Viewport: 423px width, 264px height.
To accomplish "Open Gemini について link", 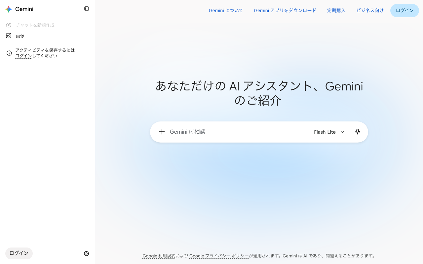I will [x=226, y=11].
